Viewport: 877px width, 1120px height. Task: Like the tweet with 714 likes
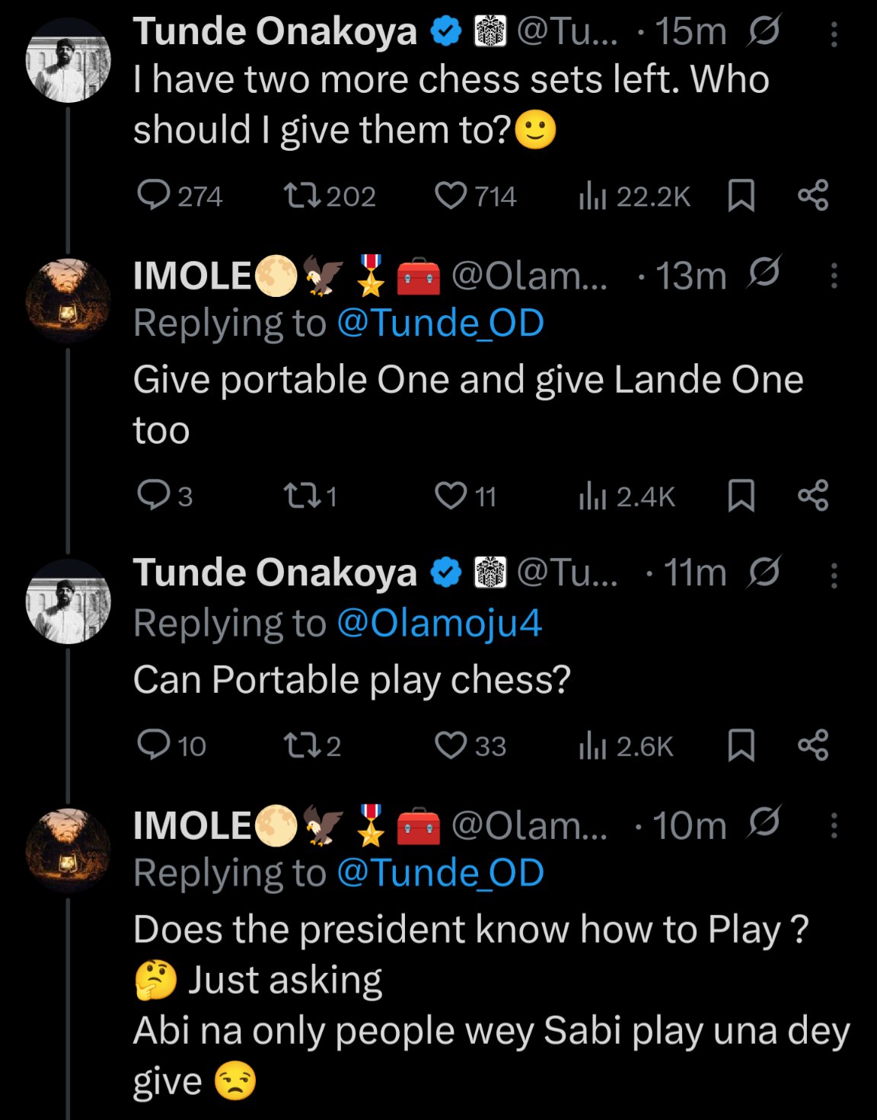coord(450,196)
